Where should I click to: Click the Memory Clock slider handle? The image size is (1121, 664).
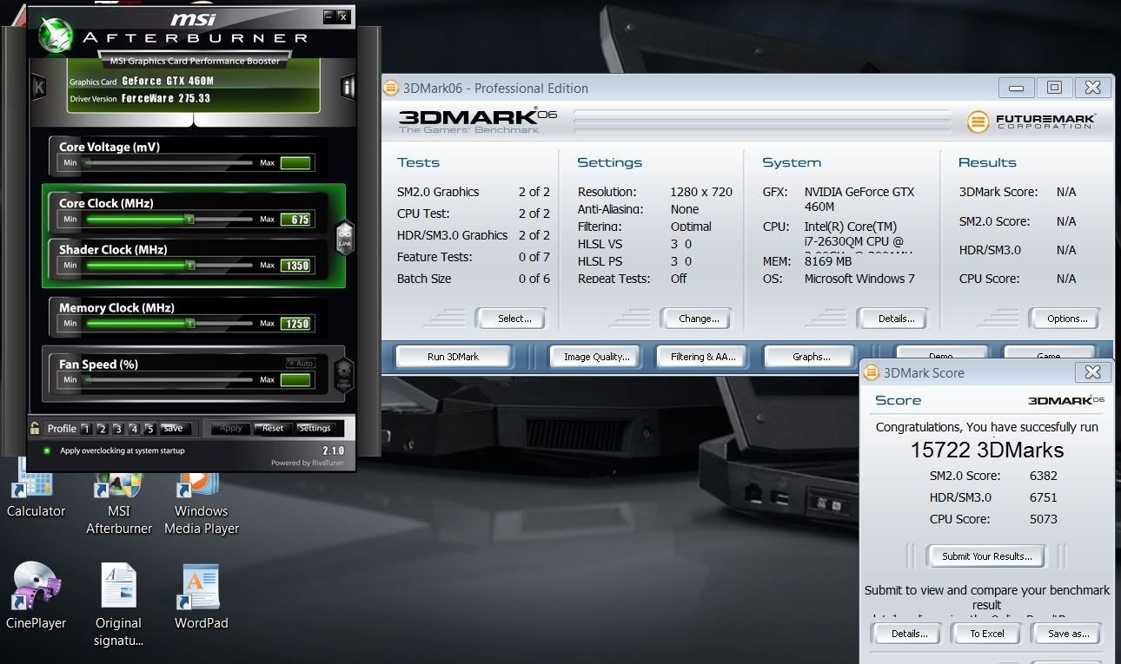coord(190,324)
